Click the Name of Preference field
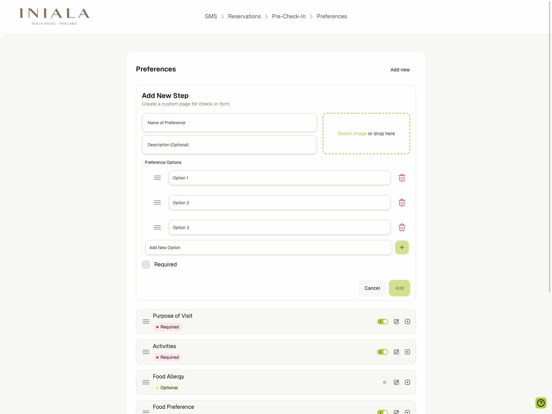552x414 pixels. click(229, 122)
